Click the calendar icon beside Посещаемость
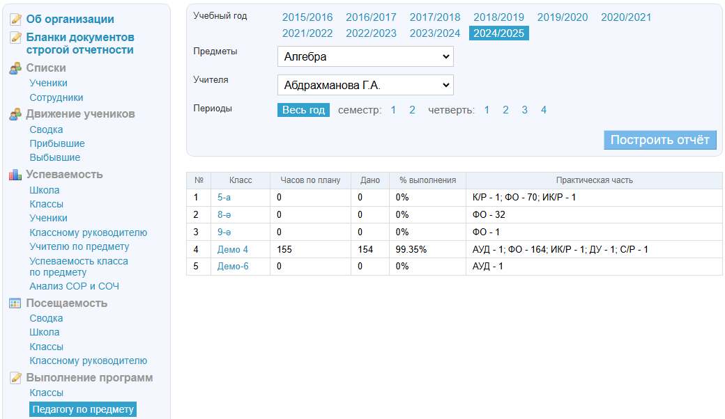725x419 pixels. (15, 303)
